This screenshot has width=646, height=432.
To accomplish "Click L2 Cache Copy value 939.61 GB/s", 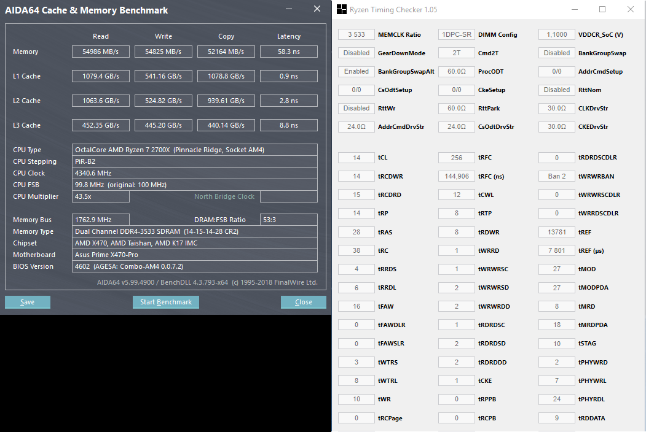I will click(x=226, y=101).
